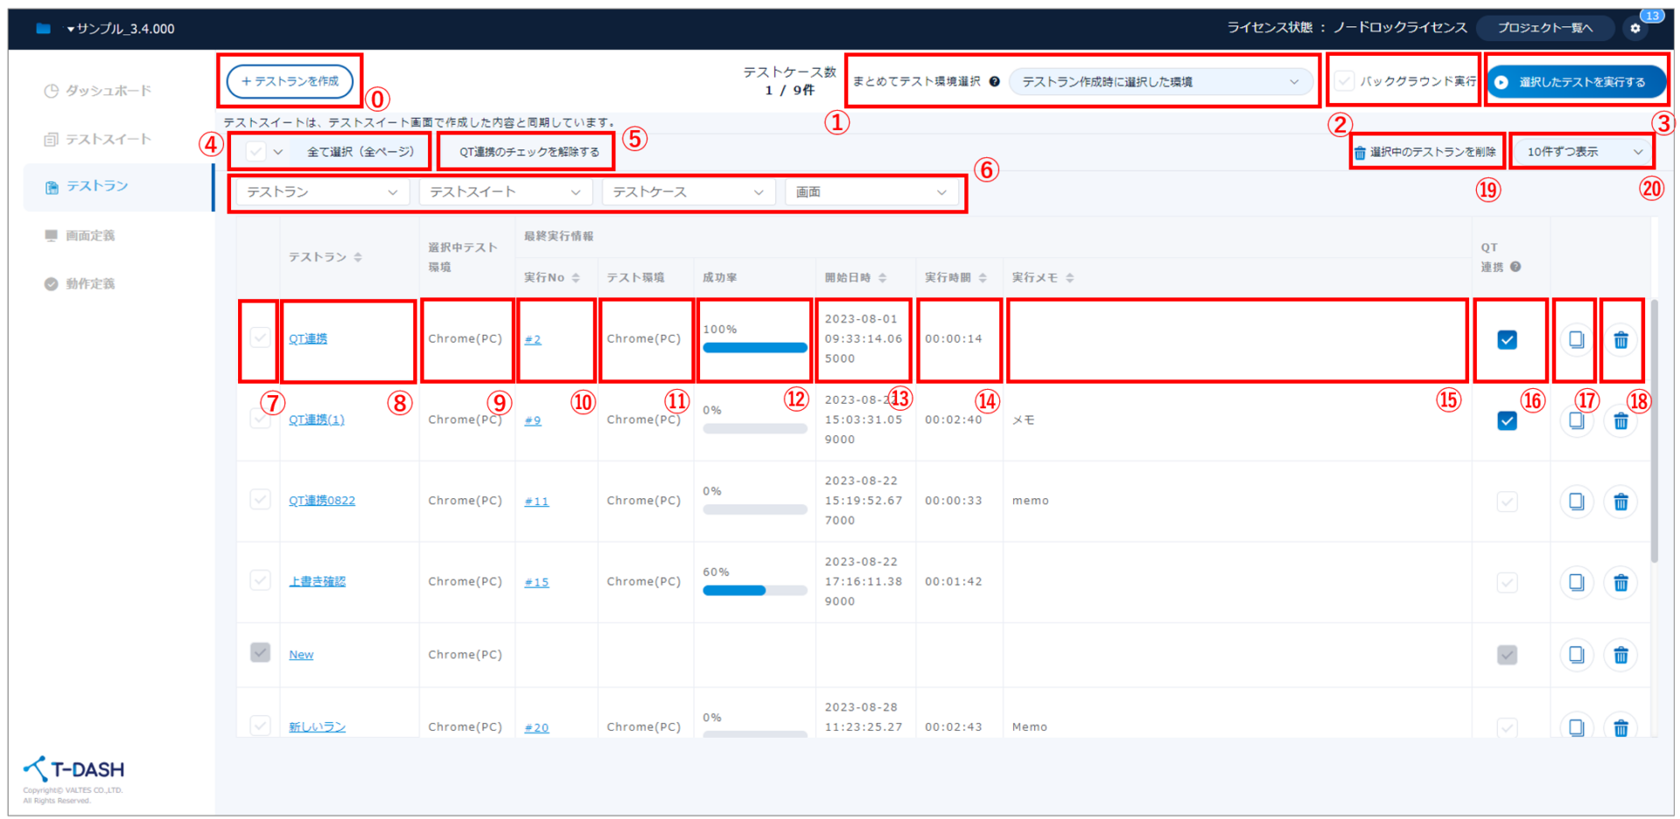
Task: Click the table vertical scrollbar
Action: (1654, 437)
